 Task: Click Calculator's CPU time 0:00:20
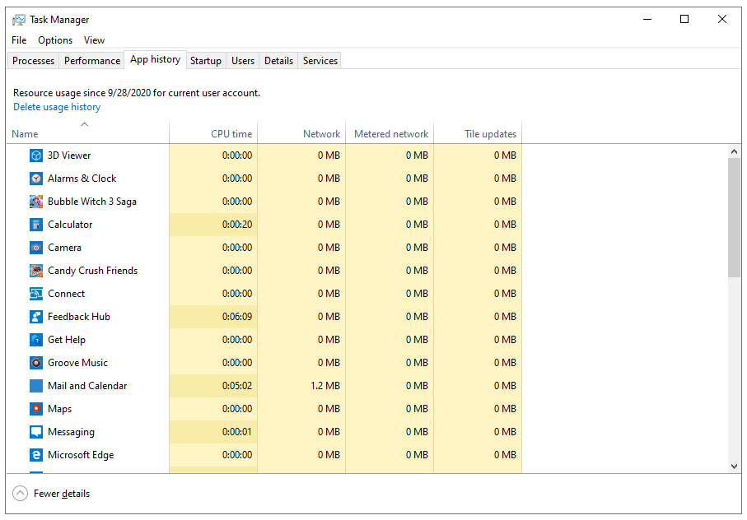[236, 225]
